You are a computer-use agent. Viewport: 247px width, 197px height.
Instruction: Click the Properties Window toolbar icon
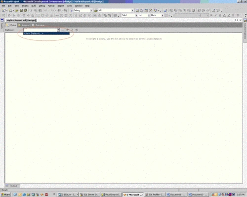coord(142,10)
